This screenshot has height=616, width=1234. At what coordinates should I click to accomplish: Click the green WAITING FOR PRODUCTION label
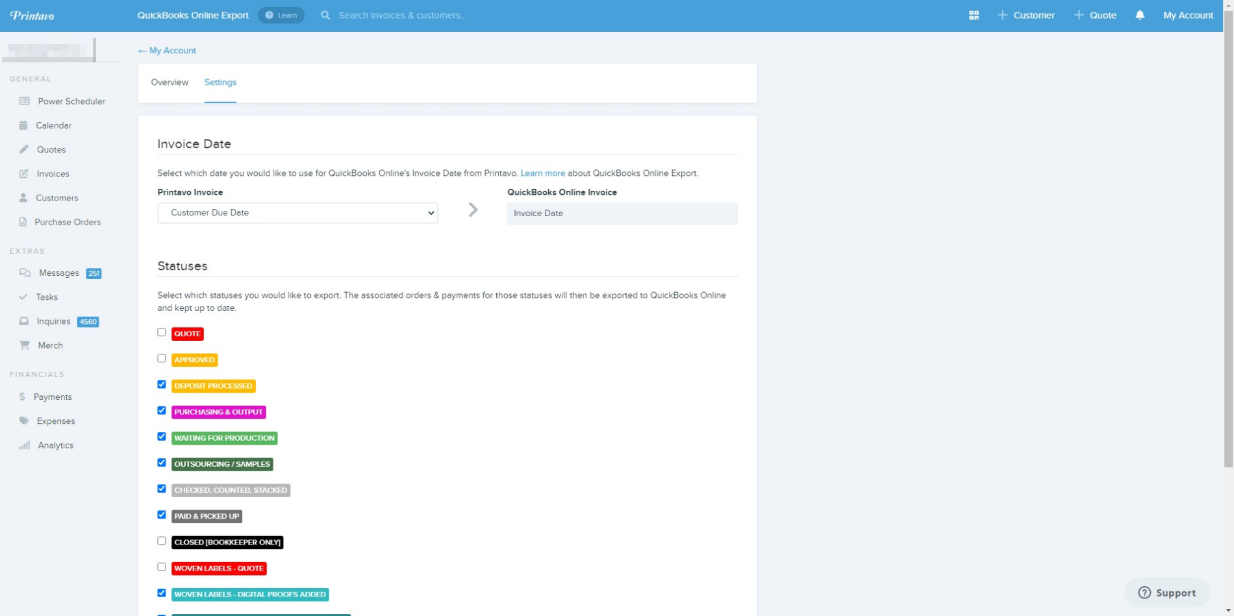(x=224, y=438)
